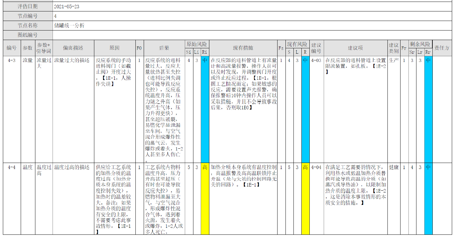Select the Li sub-header
Image resolution: width=455 pixels, height=237 pixels.
(x=197, y=52)
